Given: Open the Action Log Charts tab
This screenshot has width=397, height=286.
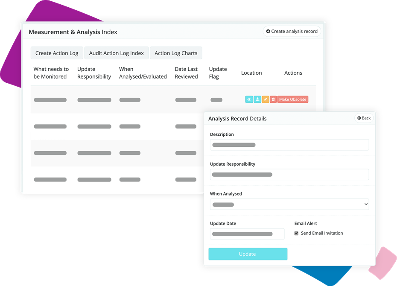Looking at the screenshot, I should coord(176,53).
